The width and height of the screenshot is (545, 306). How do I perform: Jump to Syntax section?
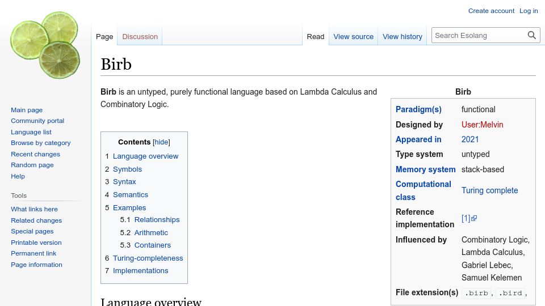pyautogui.click(x=124, y=181)
